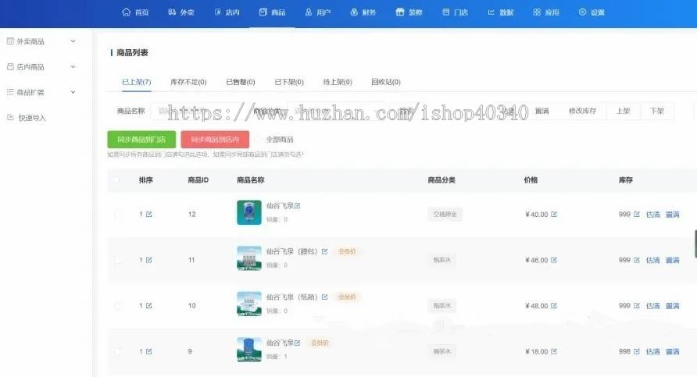Open thumbnail of 仙谷飞泉（膜包）
Image resolution: width=697 pixels, height=377 pixels.
[249, 258]
